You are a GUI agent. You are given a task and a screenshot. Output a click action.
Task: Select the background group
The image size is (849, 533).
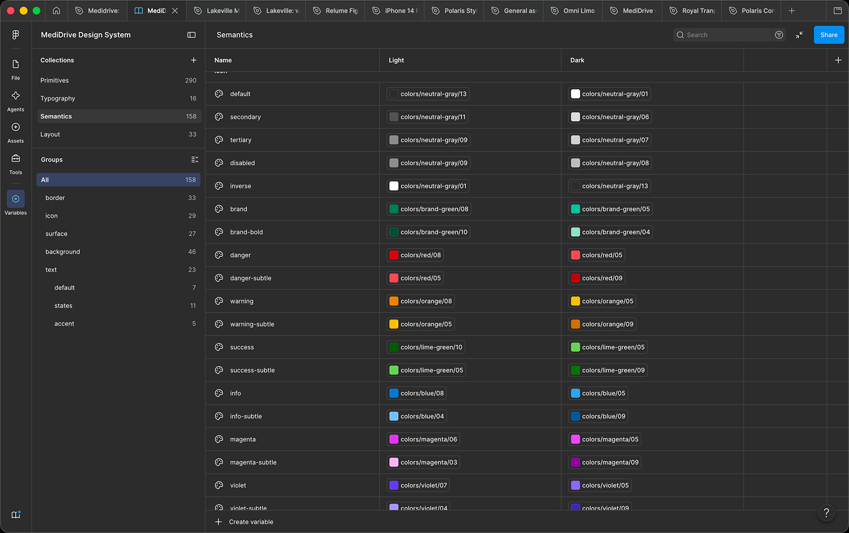click(x=118, y=252)
